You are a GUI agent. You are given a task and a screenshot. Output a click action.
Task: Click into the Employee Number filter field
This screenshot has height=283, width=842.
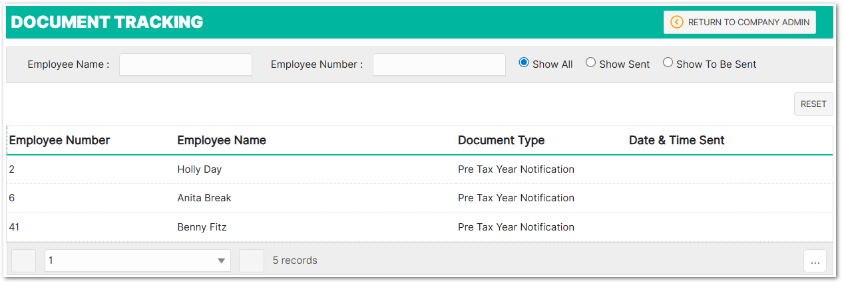point(439,64)
